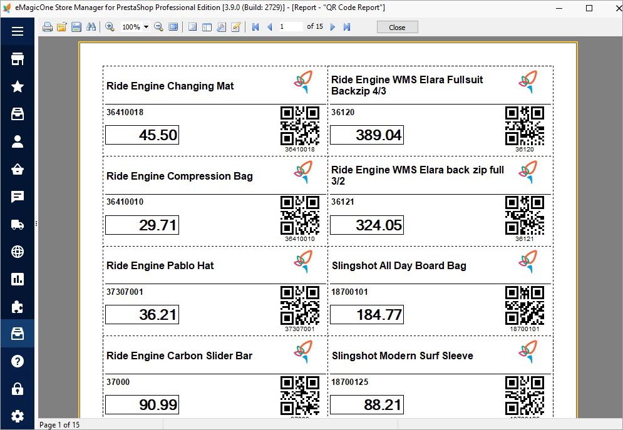Open the help question mark icon

tap(18, 361)
